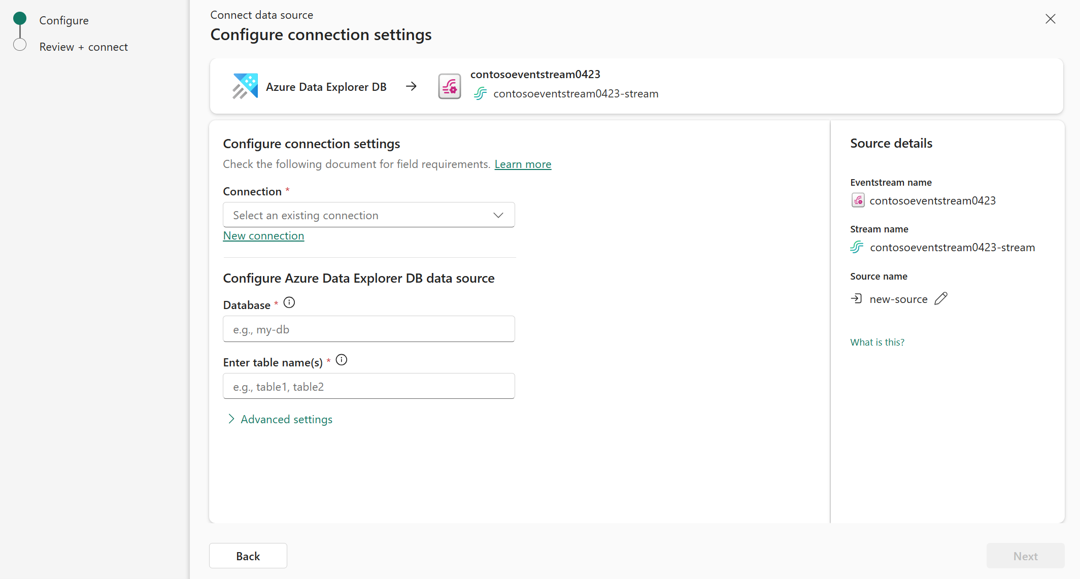The image size is (1080, 579).
Task: Click the stream icon beside contosoeventstream0423-stream
Action: (480, 93)
